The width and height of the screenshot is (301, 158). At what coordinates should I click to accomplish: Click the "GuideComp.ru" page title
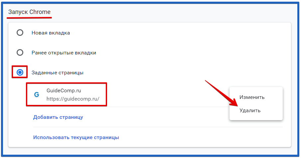(64, 90)
